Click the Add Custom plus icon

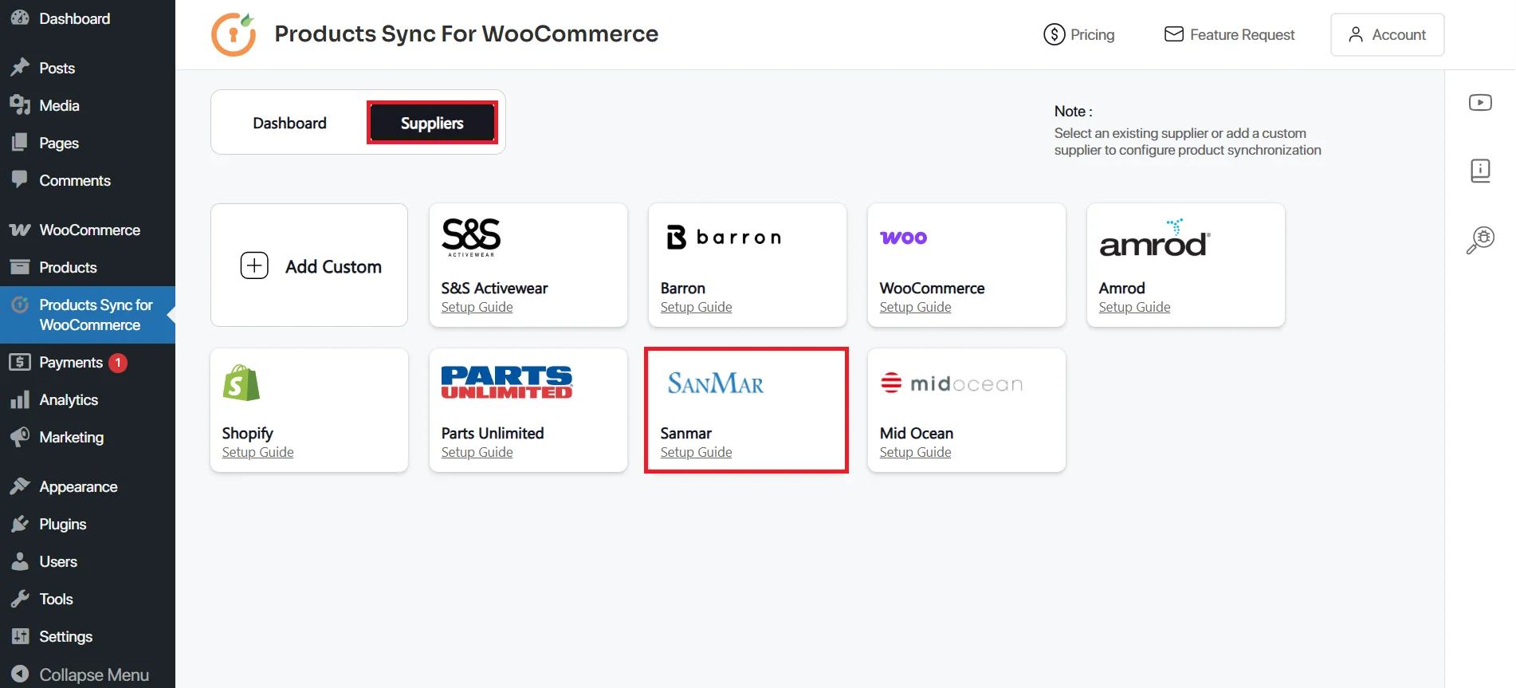253,265
